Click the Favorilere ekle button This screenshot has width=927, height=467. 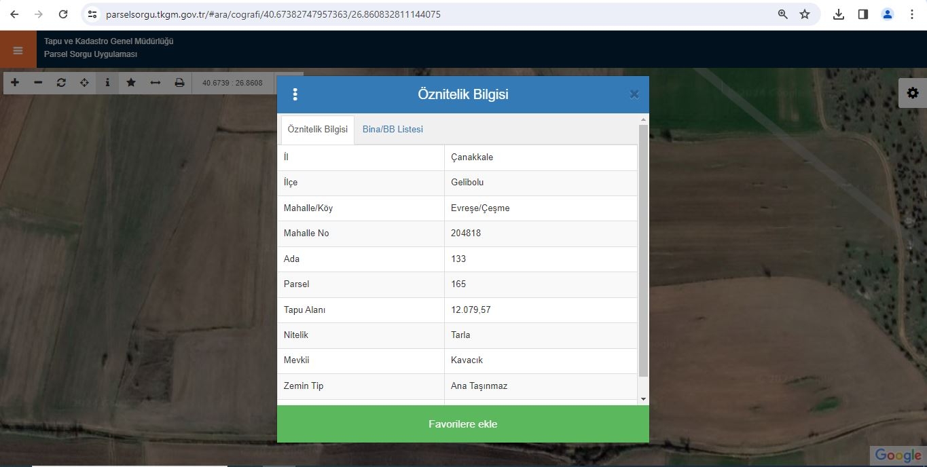click(x=462, y=424)
